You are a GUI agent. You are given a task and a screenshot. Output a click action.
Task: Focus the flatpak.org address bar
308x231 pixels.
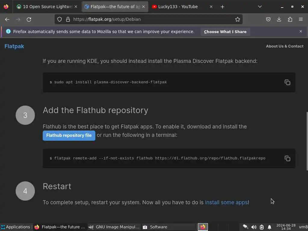point(149,19)
